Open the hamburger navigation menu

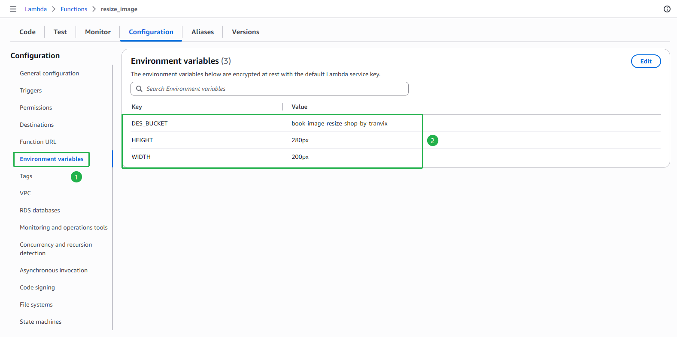(x=13, y=9)
